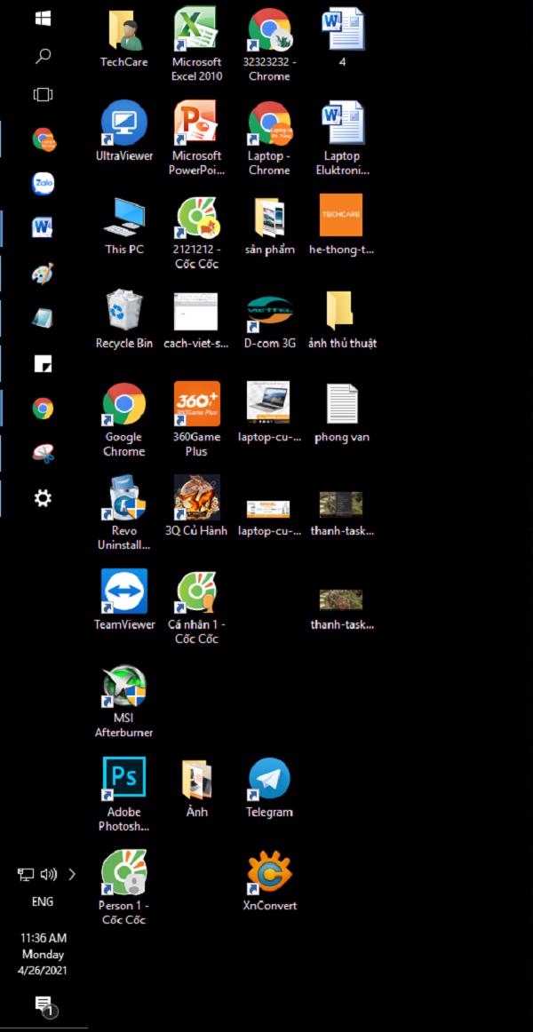Viewport: 533px width, 1032px height.
Task: Select thanh-task file in the TeamViewer row
Action: click(342, 609)
